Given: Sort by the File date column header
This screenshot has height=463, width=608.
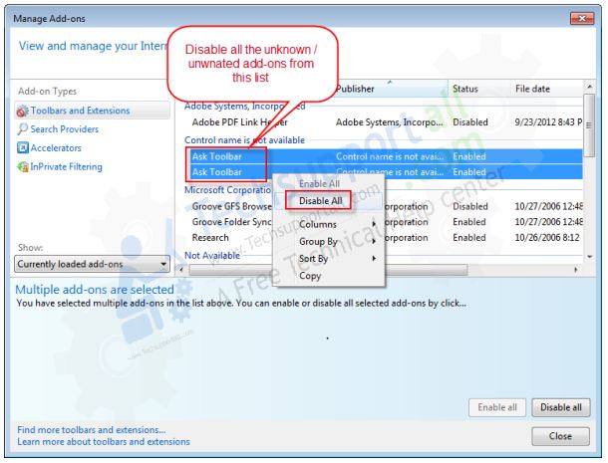Looking at the screenshot, I should tap(546, 89).
